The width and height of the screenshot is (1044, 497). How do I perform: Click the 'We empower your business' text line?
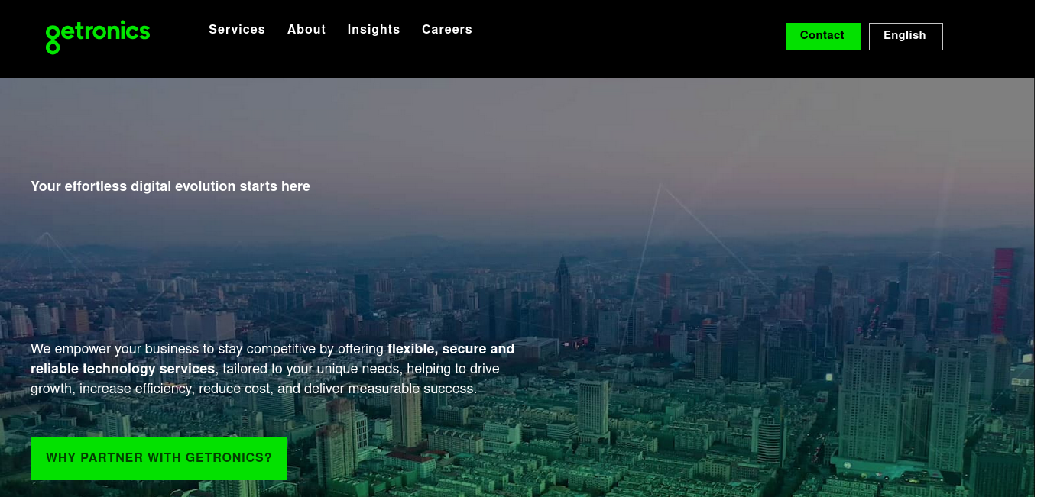208,349
